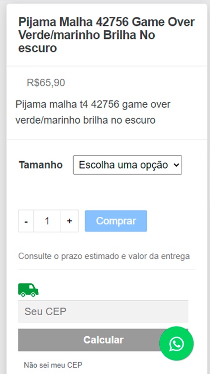Click the Pijama malha t4 description paragraph
This screenshot has width=210, height=374.
pyautogui.click(x=93, y=112)
